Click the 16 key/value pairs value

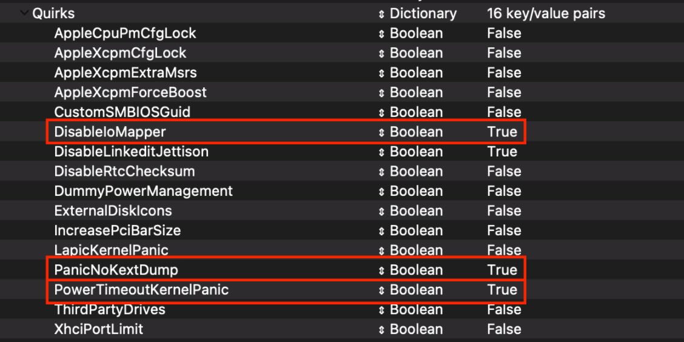tap(546, 13)
